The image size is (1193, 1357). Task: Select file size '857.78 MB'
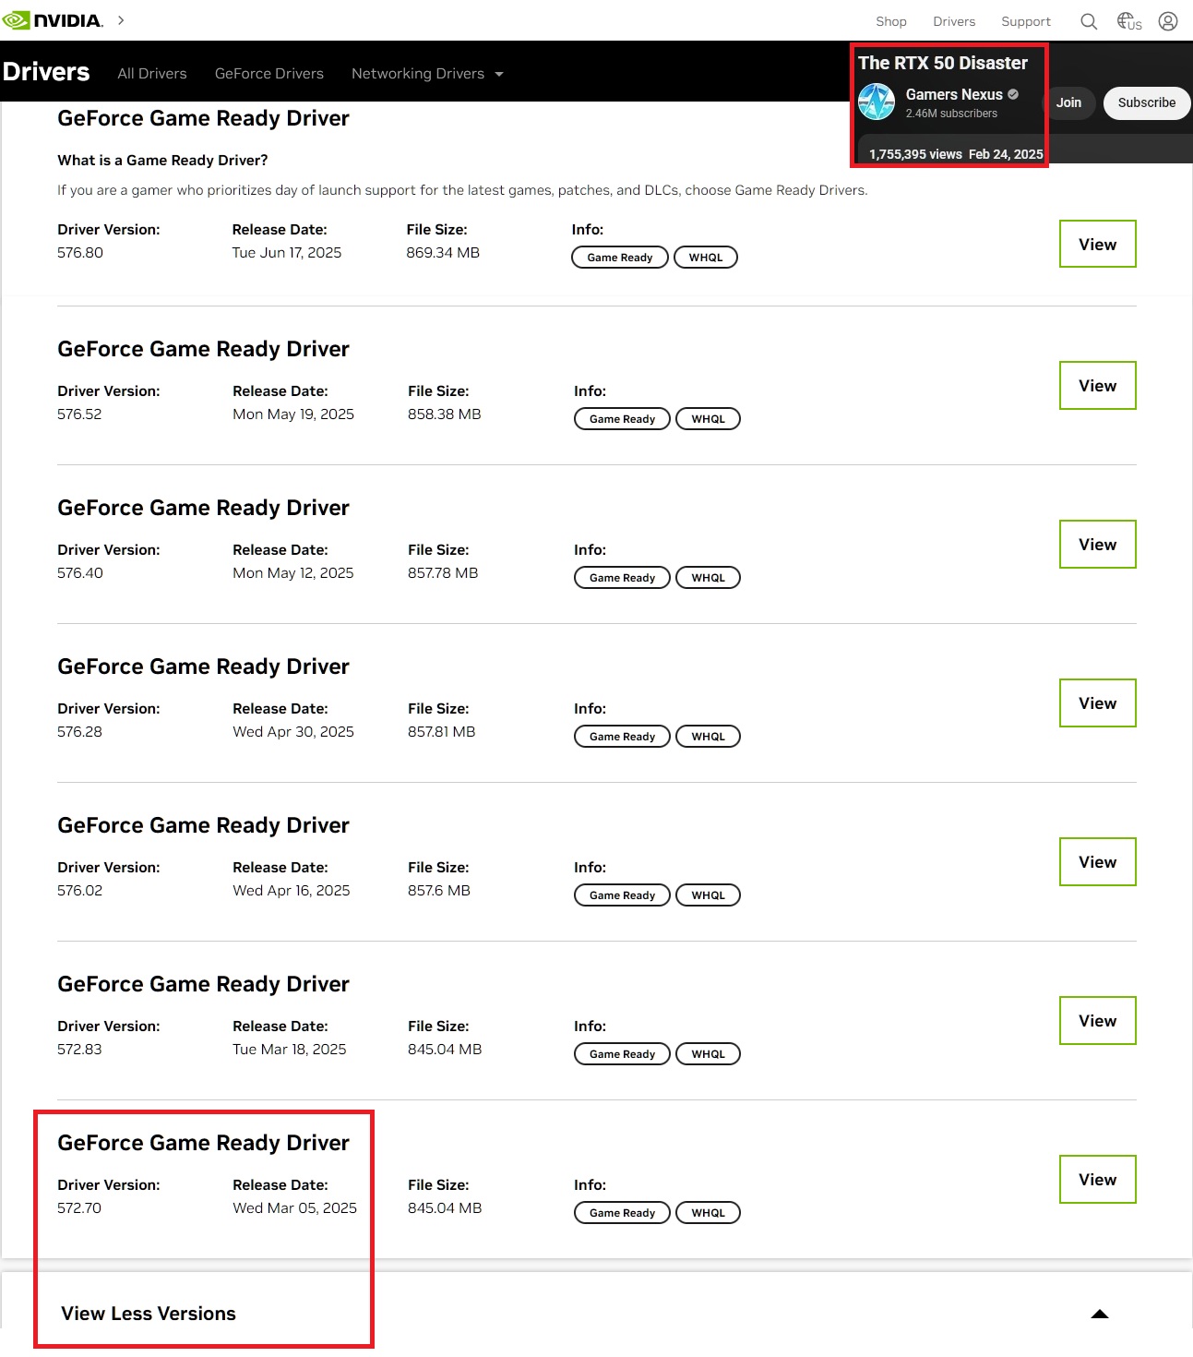[443, 573]
